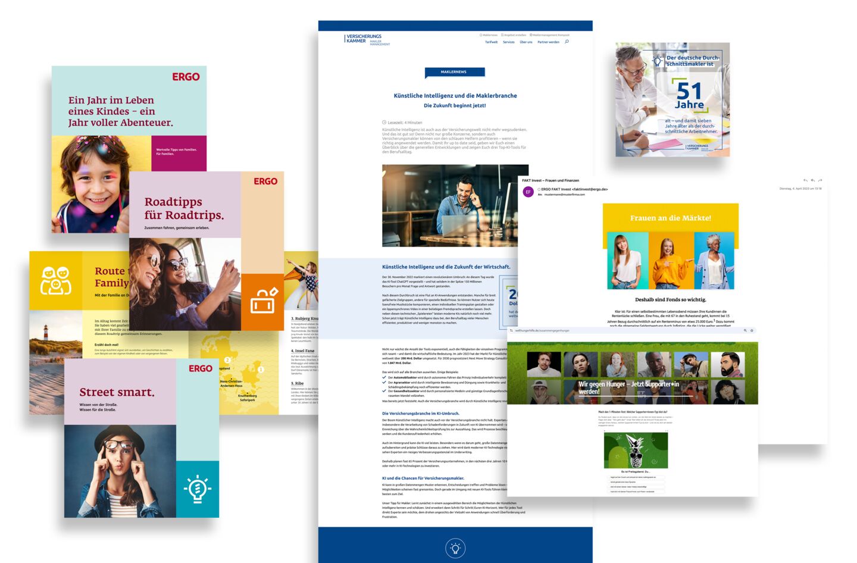This screenshot has height=563, width=857.
Task: Click the lightbulb icon on teal tile
Action: coord(197,488)
